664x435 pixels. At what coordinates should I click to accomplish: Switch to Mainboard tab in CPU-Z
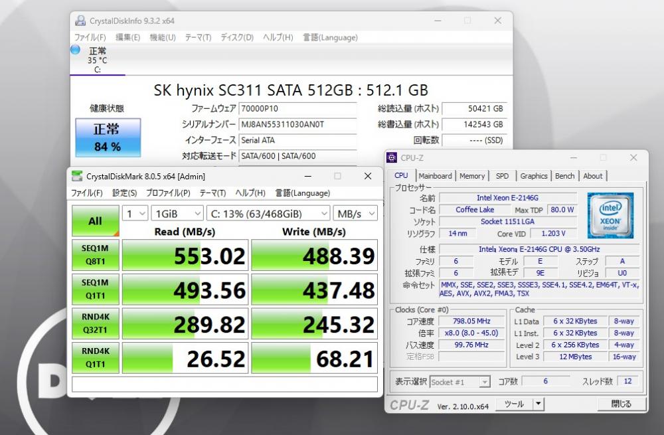(x=435, y=176)
